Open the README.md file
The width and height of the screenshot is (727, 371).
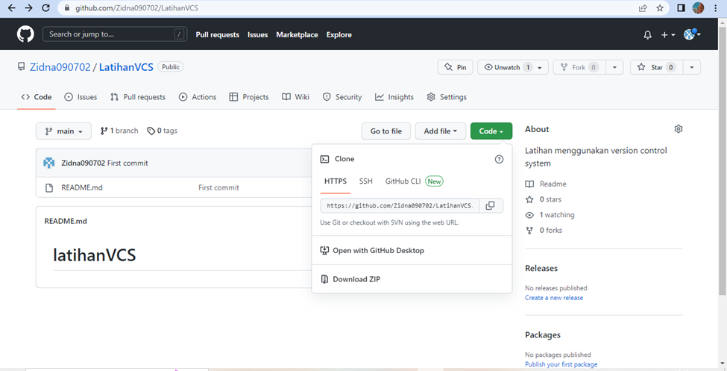(x=82, y=187)
